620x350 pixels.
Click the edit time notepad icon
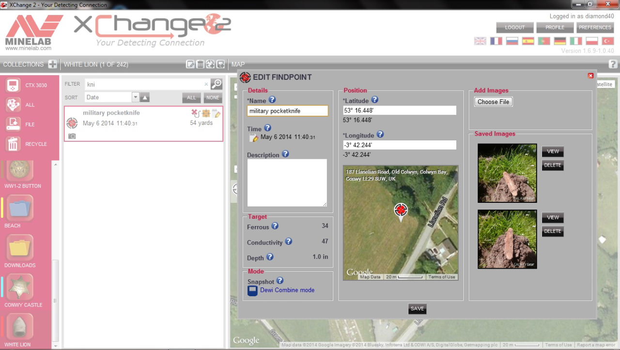[254, 138]
